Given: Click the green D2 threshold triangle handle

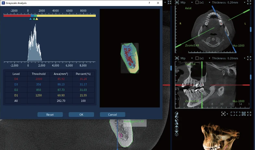Looking at the screenshot, I should coord(34,19).
